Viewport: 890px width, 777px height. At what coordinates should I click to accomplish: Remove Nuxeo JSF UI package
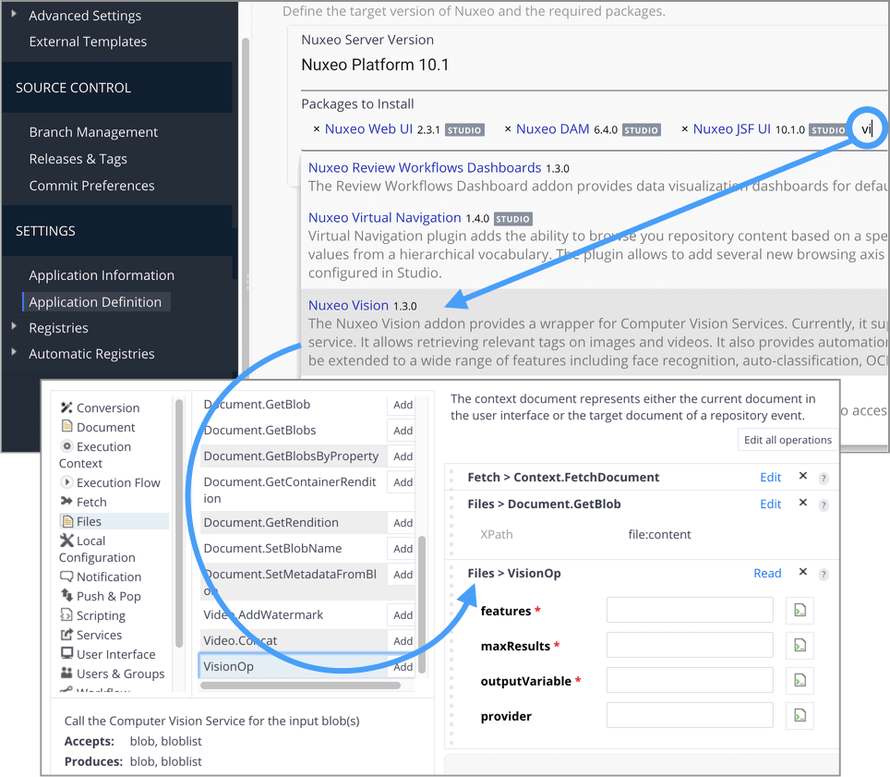(x=685, y=129)
